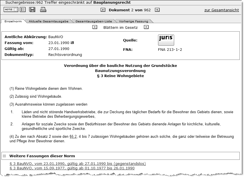Select the Gesamtausgaben-Liste tab
The image size is (244, 177).
pyautogui.click(x=95, y=21)
